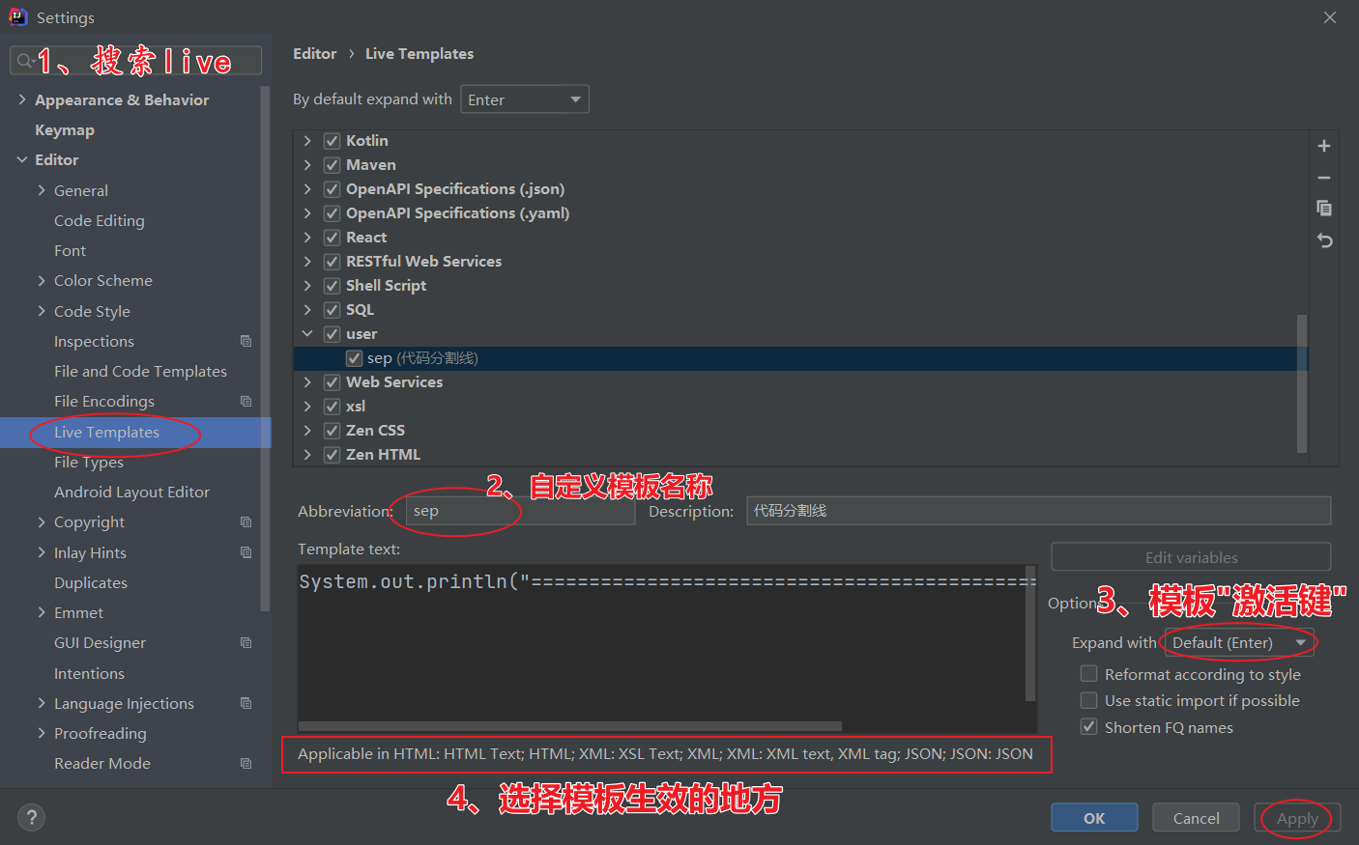Open the Font settings page
Viewport: 1359px width, 845px height.
[70, 250]
